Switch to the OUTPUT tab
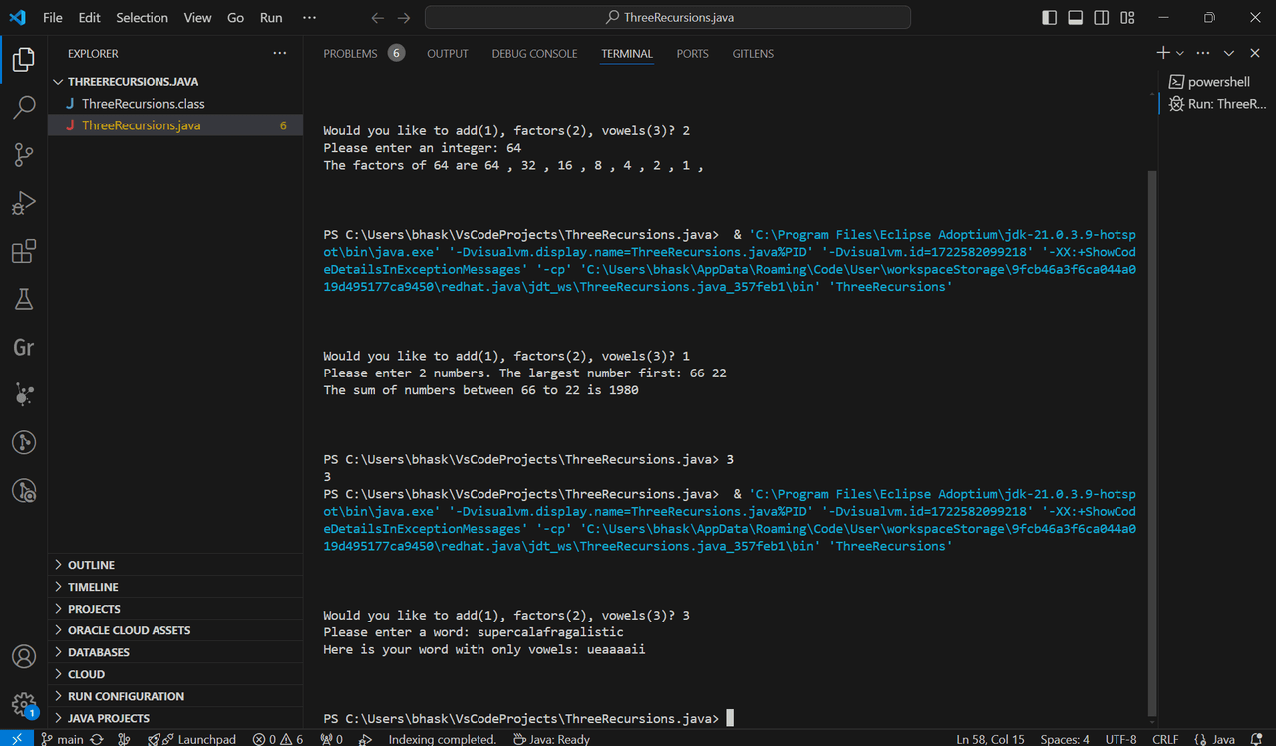This screenshot has width=1276, height=746. coord(447,53)
